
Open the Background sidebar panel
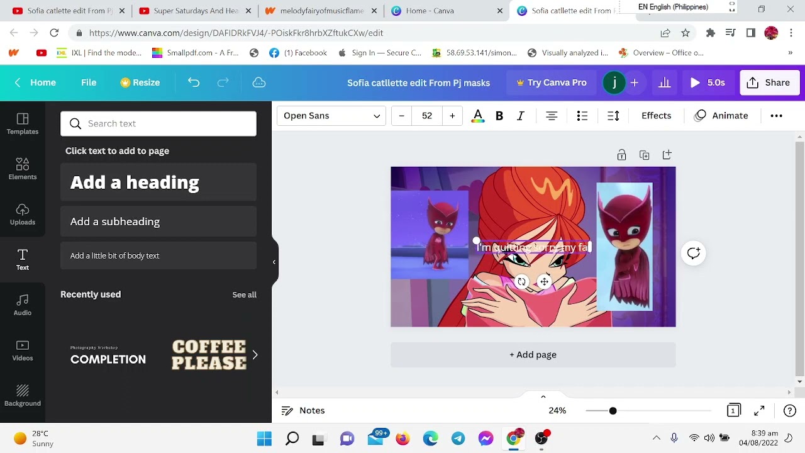point(23,396)
